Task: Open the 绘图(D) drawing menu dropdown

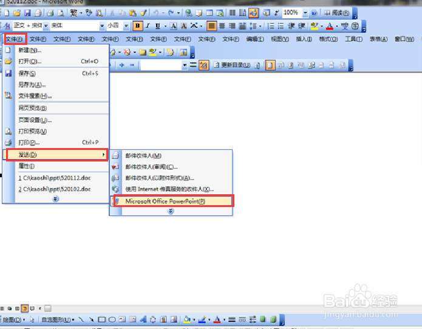Action: tap(14, 319)
